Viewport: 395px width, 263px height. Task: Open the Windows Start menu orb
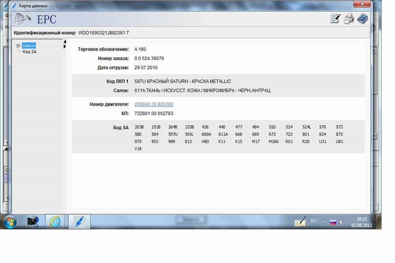[x=10, y=222]
